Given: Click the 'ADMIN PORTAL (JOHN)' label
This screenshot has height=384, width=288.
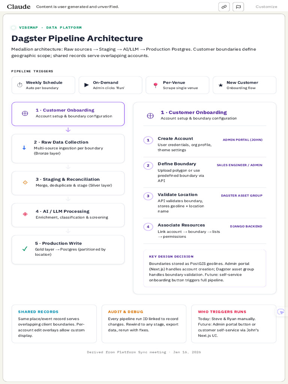Looking at the screenshot, I should (x=243, y=140).
